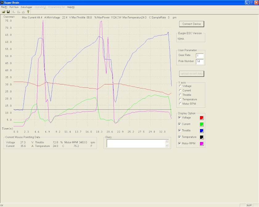The height and width of the screenshot is (207, 259).
Task: Click the question mark help icon
Action: click(28, 12)
